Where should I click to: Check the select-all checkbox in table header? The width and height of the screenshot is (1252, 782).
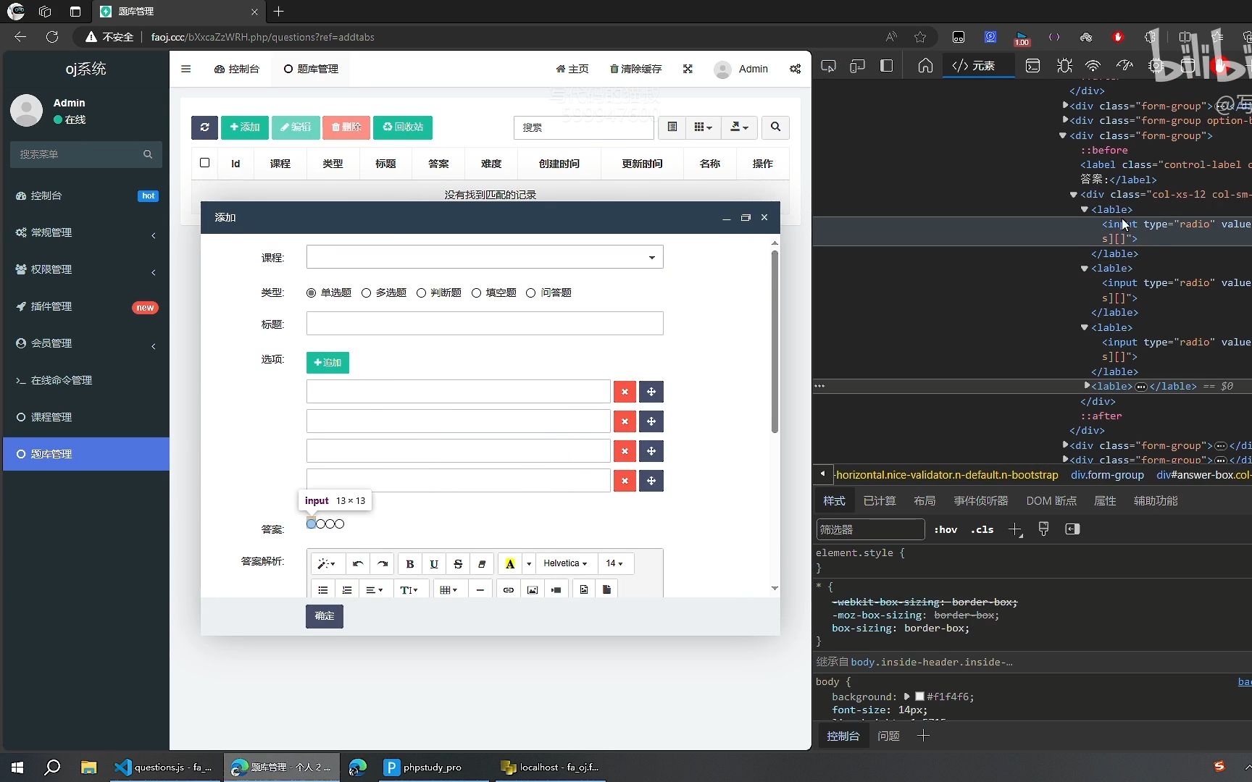204,163
